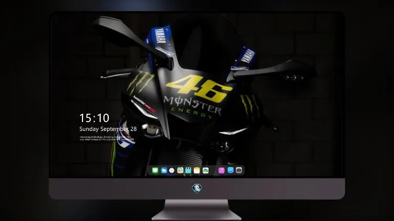This screenshot has height=221, width=394.
Task: Open the Maps app in the dock
Action: point(180,170)
